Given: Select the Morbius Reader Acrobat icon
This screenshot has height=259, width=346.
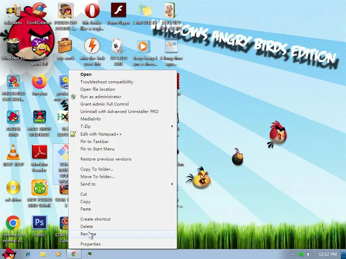Looking at the screenshot, I should (39, 152).
